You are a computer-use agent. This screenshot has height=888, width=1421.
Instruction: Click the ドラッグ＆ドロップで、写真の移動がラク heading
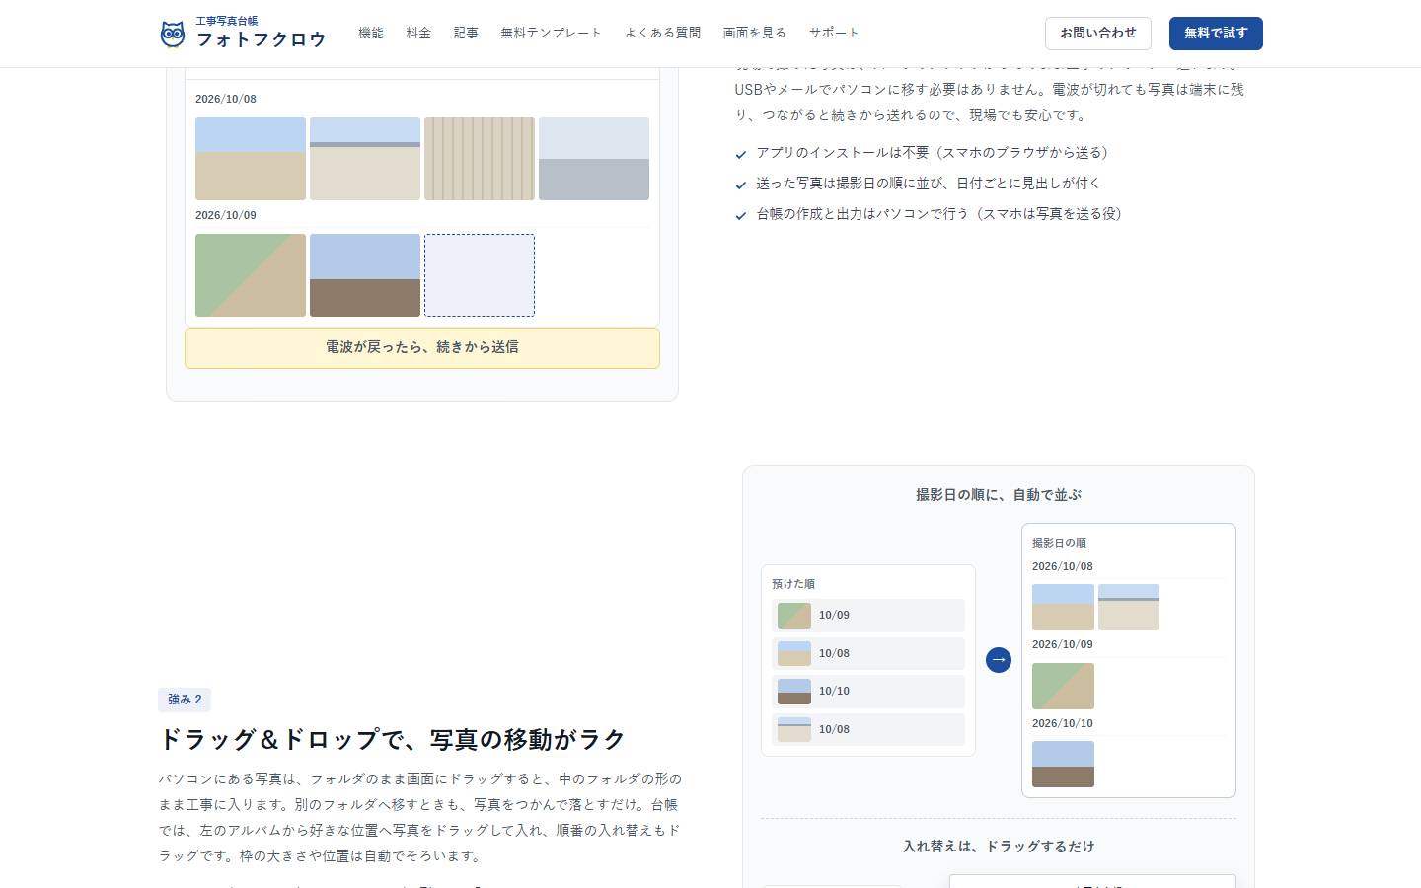click(393, 739)
